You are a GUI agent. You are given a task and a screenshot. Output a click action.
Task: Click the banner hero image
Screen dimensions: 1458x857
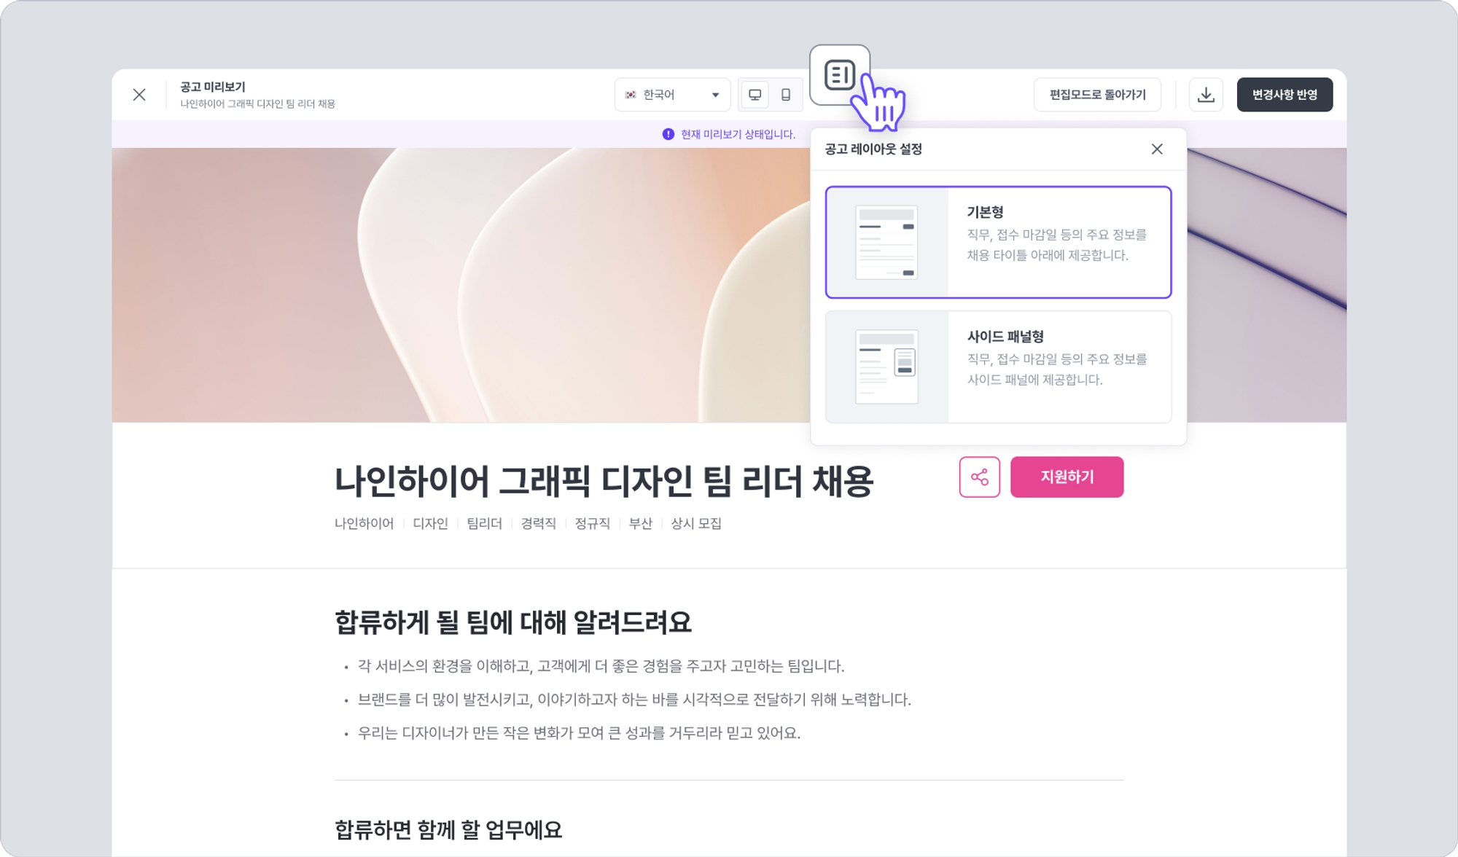[x=461, y=285]
